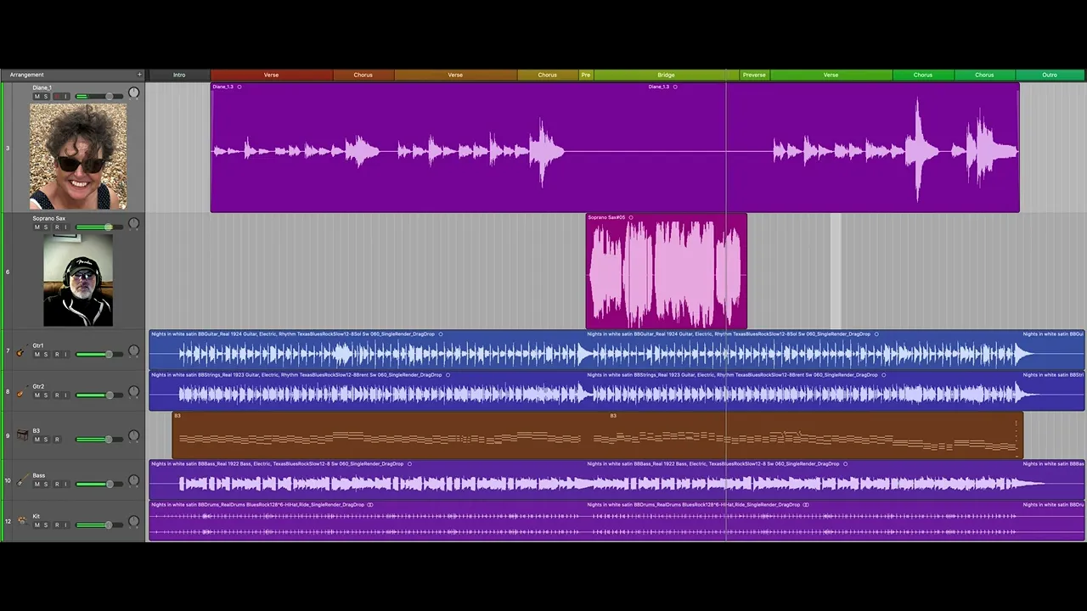Mute the Gtr2 track
Viewport: 1087px width, 611px height.
(37, 395)
